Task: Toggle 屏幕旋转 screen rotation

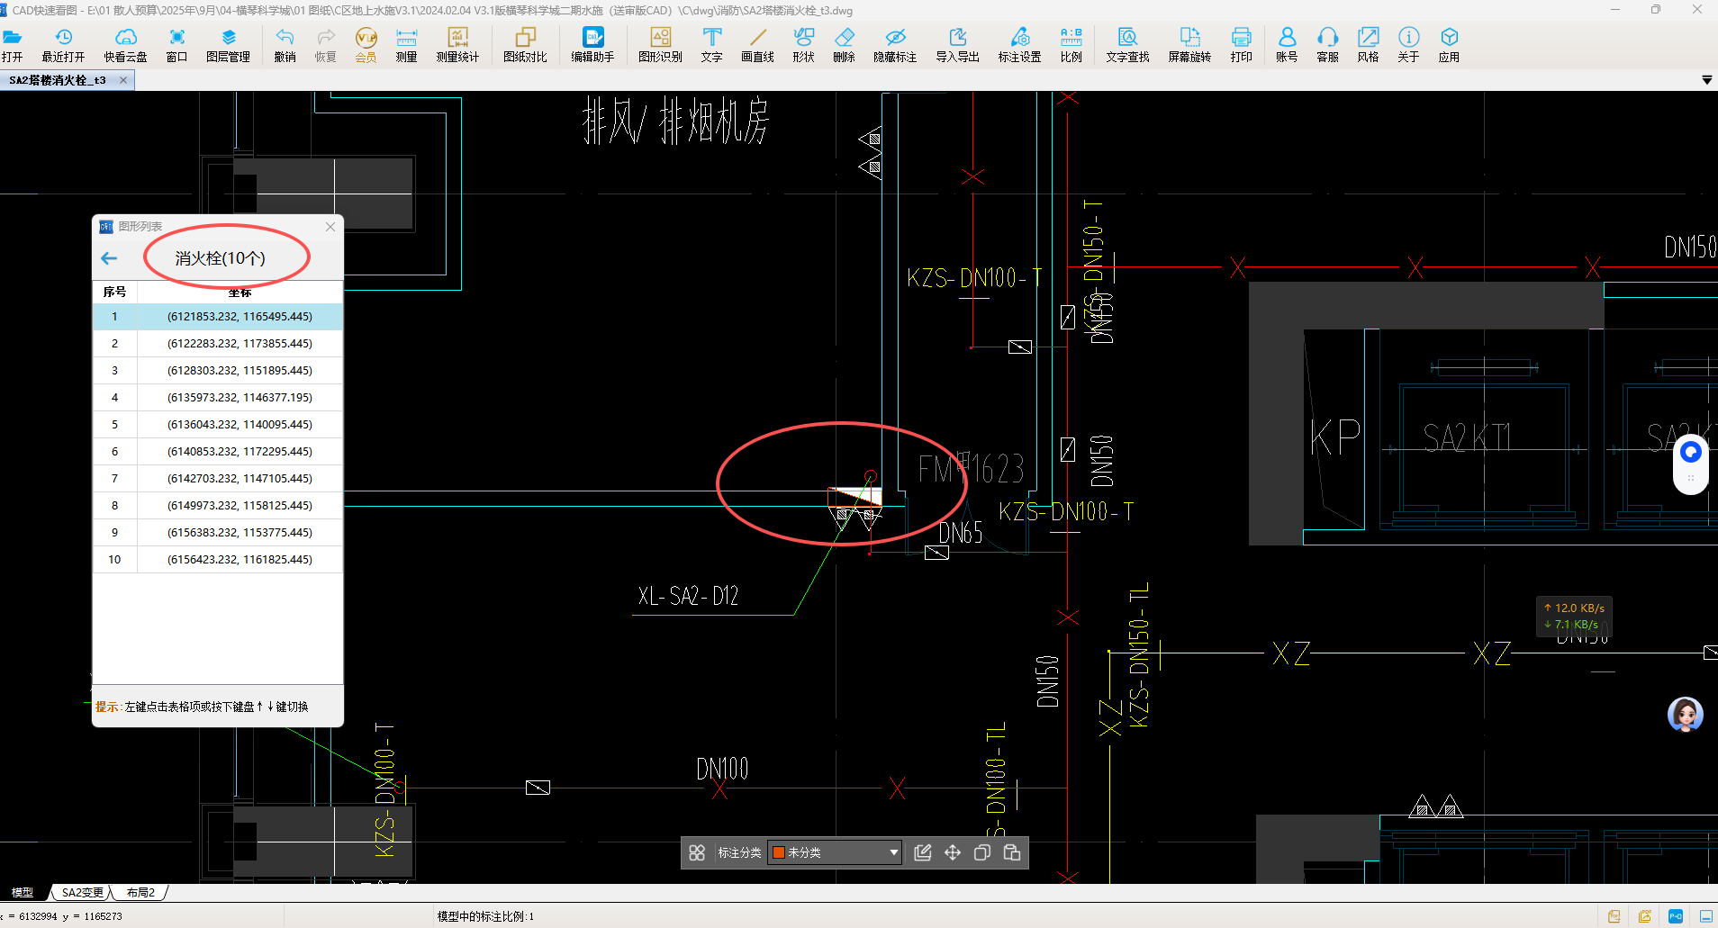Action: click(x=1189, y=45)
